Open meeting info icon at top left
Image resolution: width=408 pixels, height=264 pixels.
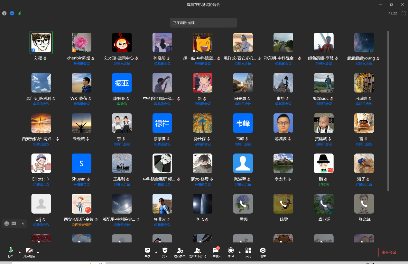pyautogui.click(x=4, y=13)
